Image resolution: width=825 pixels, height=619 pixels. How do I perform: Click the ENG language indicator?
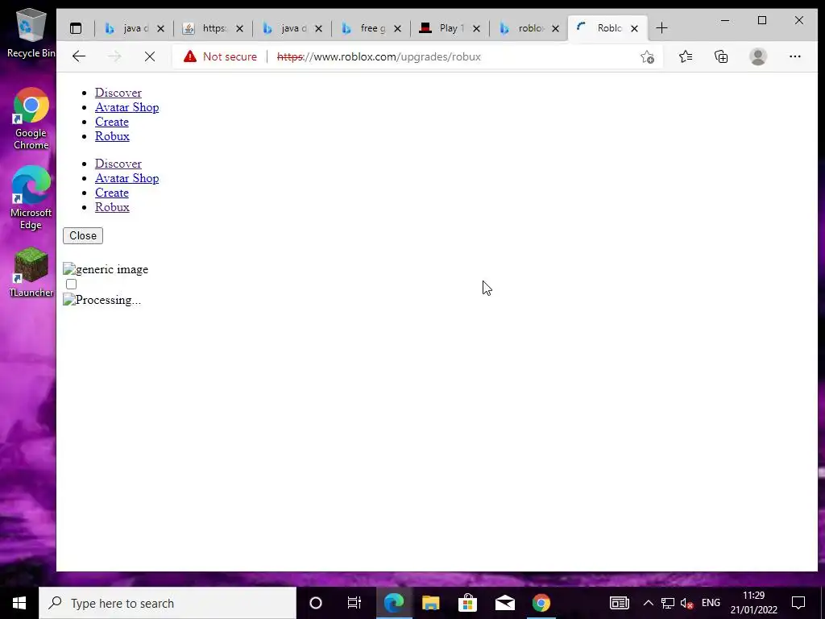[711, 603]
